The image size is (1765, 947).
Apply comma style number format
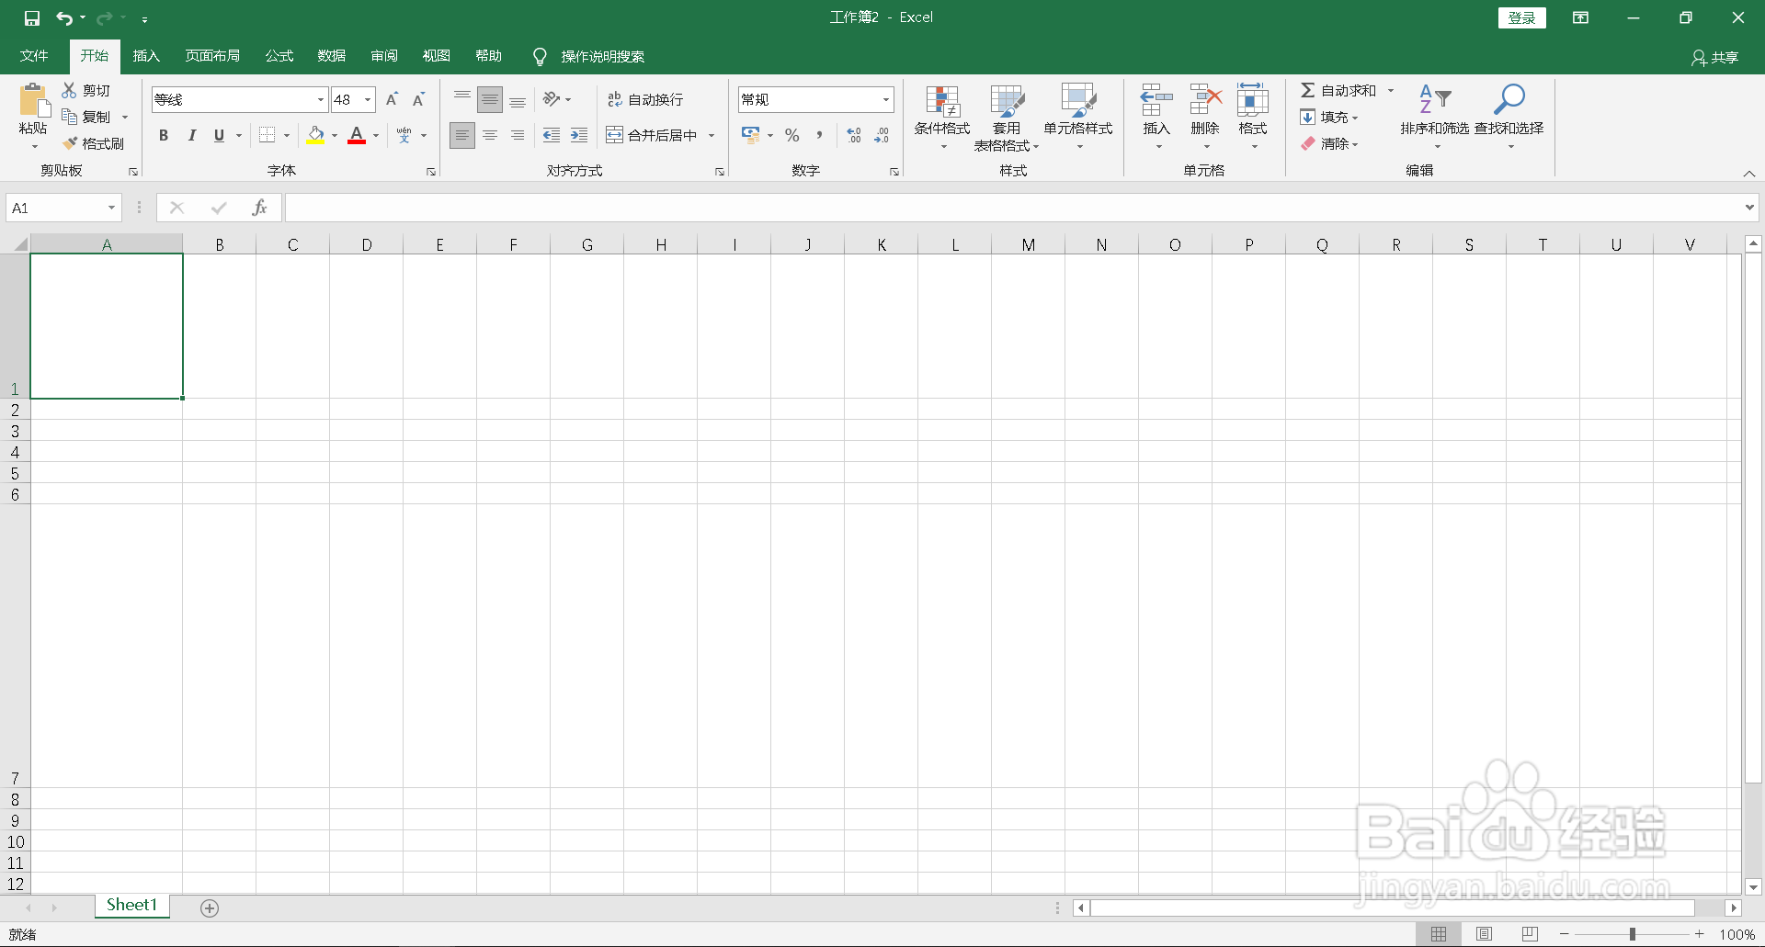pos(819,135)
